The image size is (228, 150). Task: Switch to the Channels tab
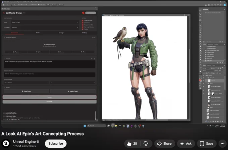[209, 65]
